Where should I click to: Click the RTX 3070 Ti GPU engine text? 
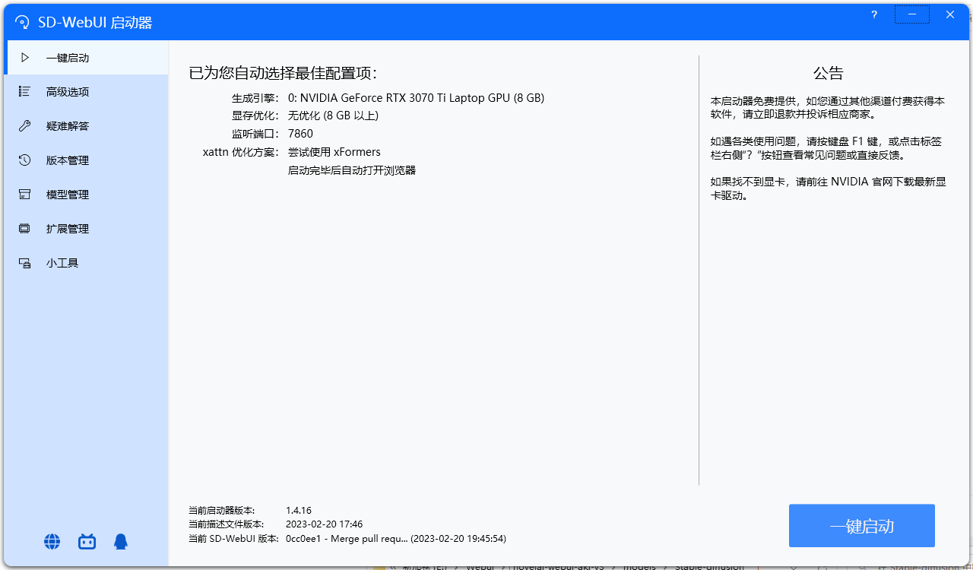click(416, 98)
